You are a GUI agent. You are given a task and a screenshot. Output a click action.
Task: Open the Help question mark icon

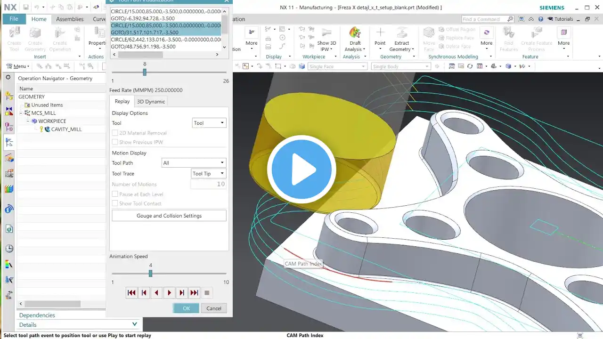(x=540, y=19)
